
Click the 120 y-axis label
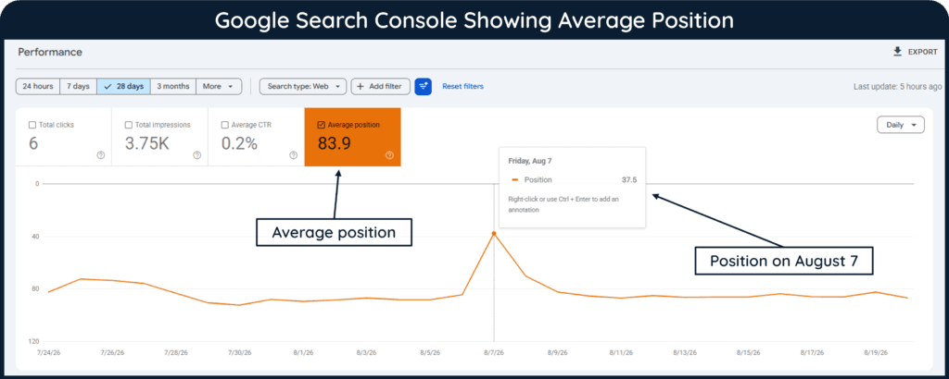(x=34, y=342)
